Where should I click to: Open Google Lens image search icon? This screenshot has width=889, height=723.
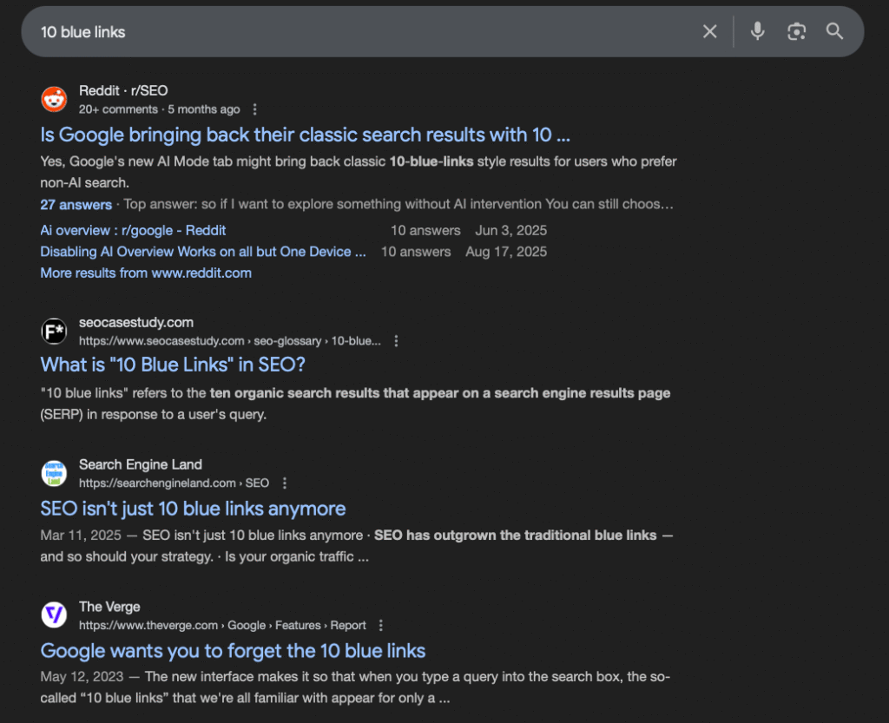[x=796, y=32]
